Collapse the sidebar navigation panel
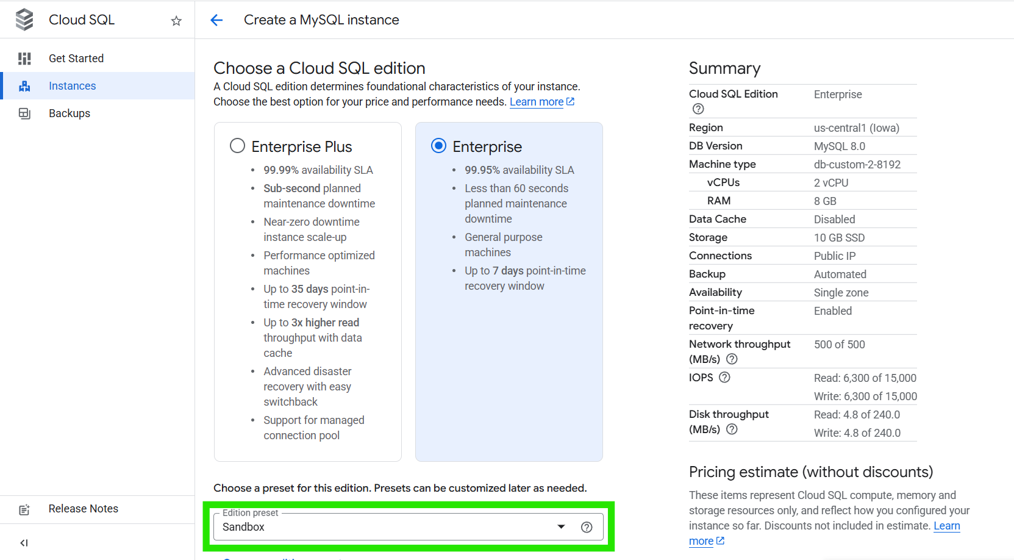 tap(24, 543)
